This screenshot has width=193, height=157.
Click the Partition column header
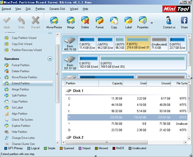(82, 83)
